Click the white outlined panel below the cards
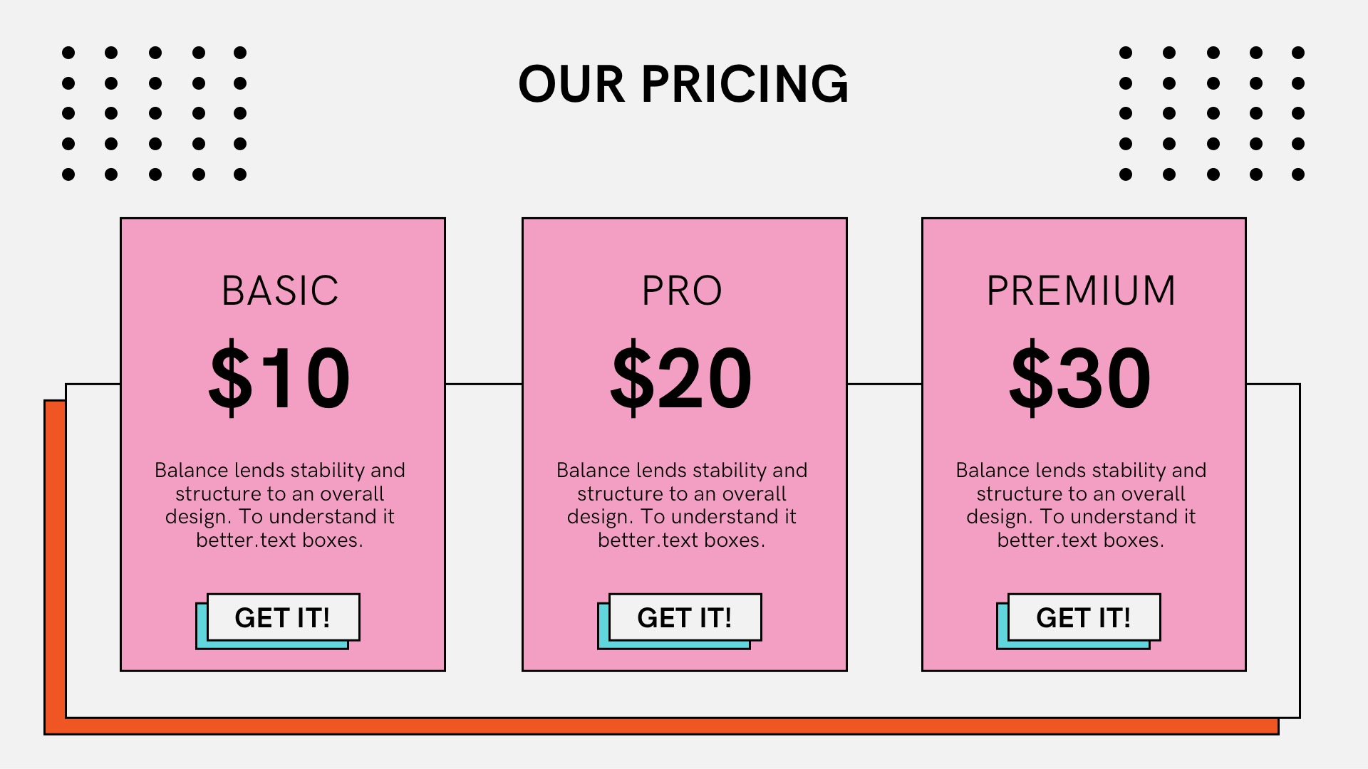Image resolution: width=1368 pixels, height=769 pixels. coord(684,694)
